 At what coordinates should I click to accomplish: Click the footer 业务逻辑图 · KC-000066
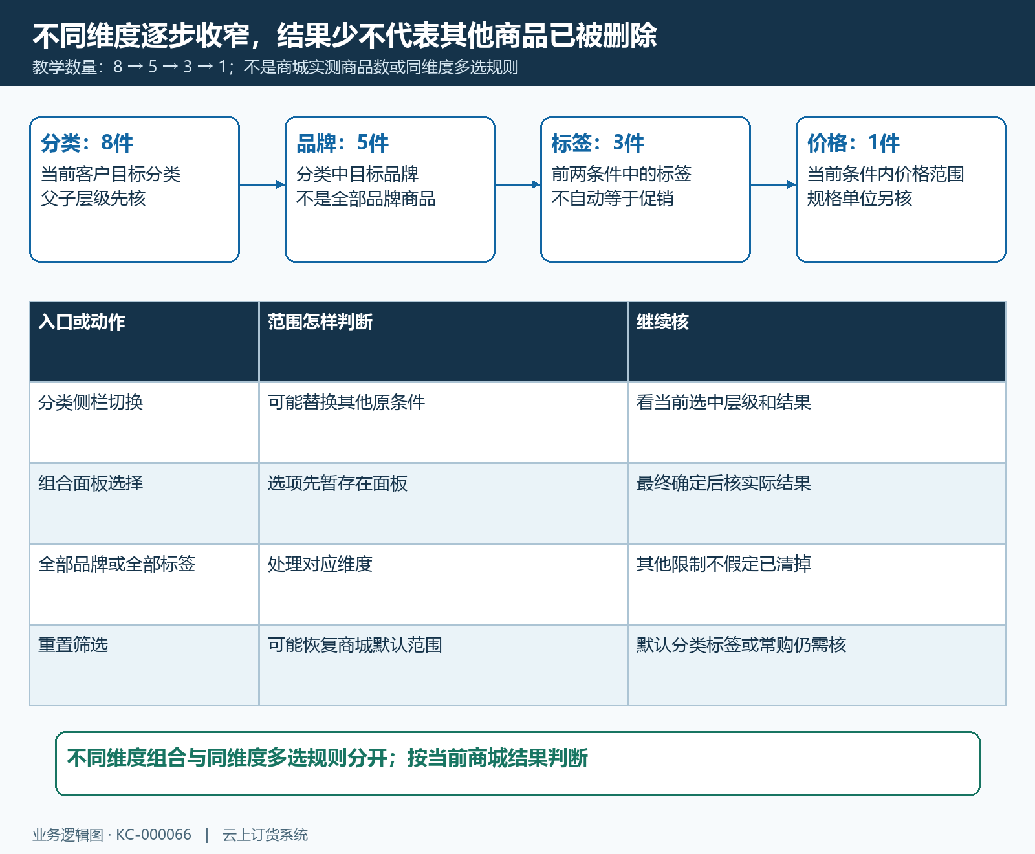pyautogui.click(x=112, y=835)
